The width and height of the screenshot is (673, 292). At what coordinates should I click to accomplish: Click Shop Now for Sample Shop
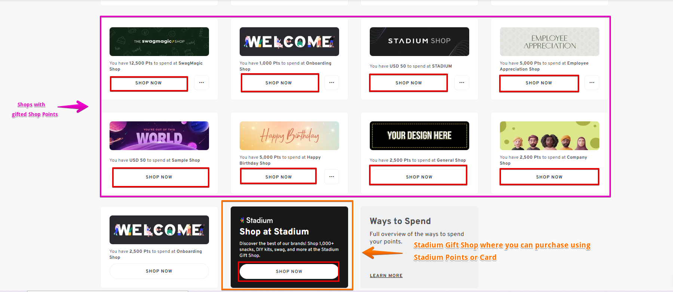pyautogui.click(x=159, y=177)
